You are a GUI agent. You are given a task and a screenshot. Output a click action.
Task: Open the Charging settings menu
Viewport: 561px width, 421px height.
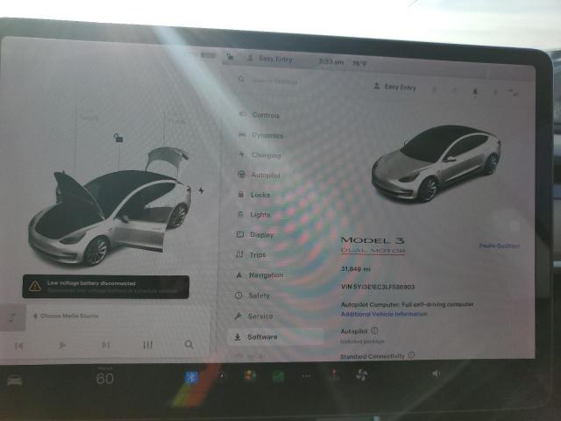tap(260, 155)
